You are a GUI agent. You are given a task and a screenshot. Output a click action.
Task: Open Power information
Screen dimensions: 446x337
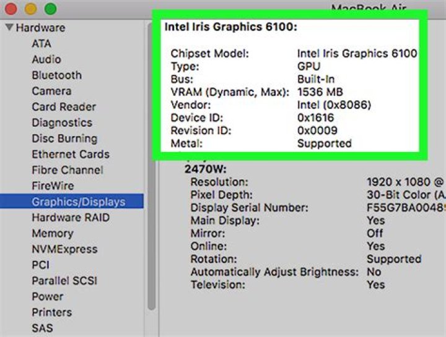48,297
